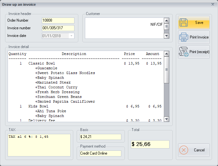Click inside the TAX text box

click(39, 145)
